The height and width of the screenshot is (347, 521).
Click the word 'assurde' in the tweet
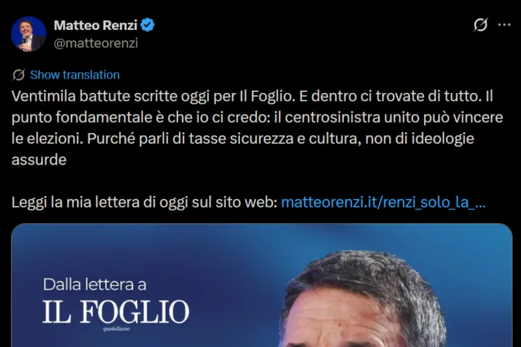click(x=39, y=159)
